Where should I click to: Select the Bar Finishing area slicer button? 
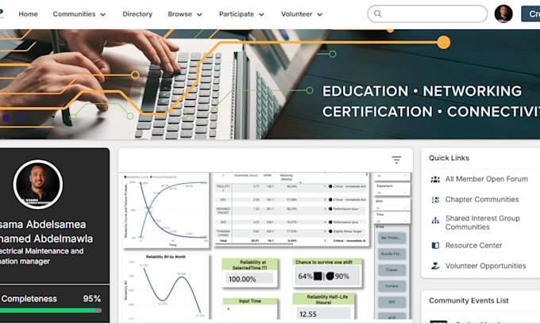tap(392, 238)
